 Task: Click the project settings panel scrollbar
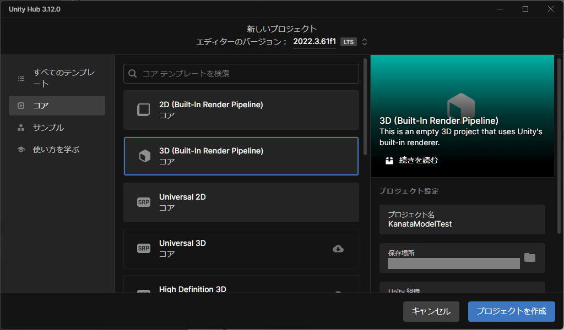click(558, 146)
